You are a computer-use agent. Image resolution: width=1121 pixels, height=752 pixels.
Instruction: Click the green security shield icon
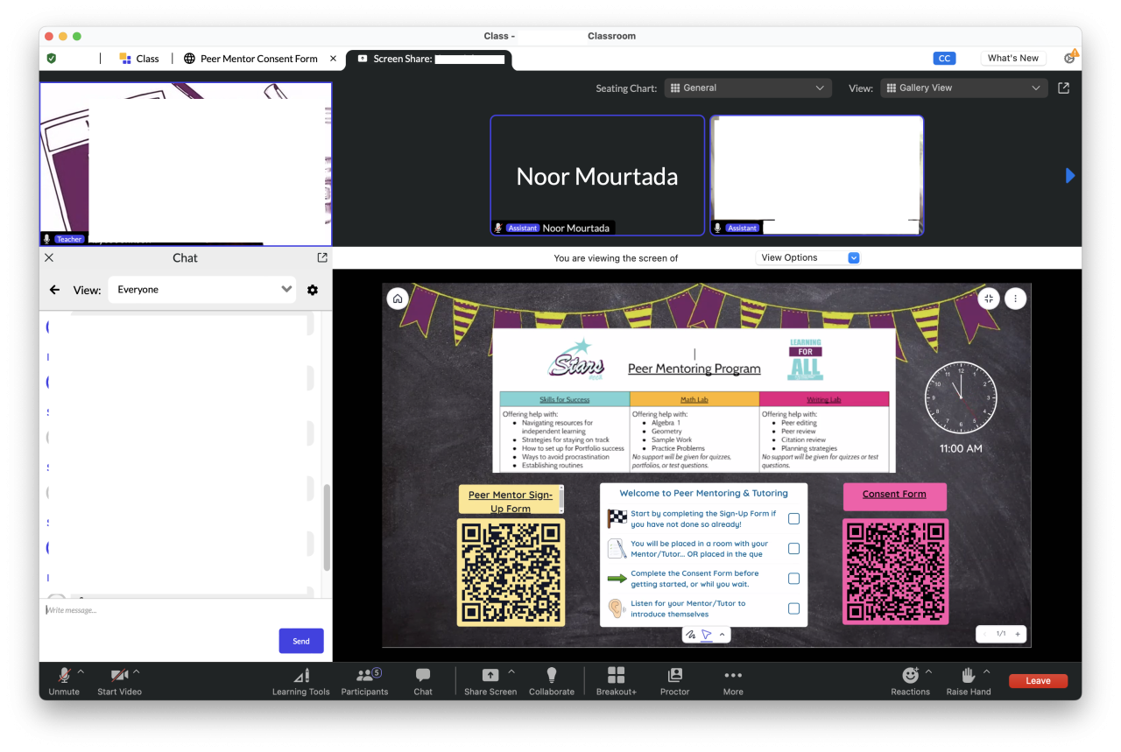52,59
